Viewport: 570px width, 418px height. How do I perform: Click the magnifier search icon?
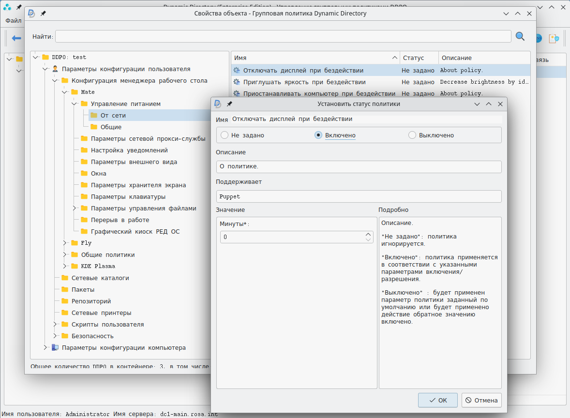coord(520,36)
